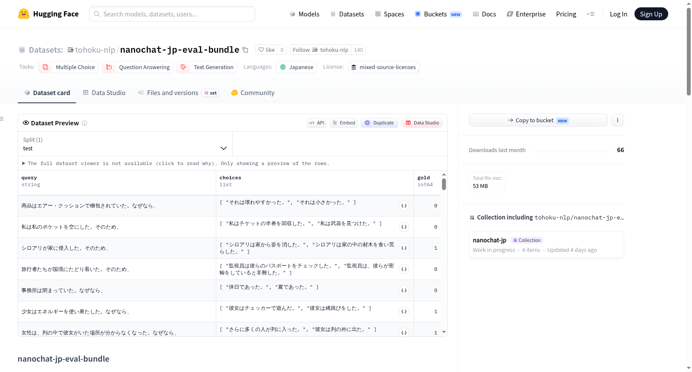Open the header more-menu icon
The height and width of the screenshot is (372, 692).
pos(590,14)
